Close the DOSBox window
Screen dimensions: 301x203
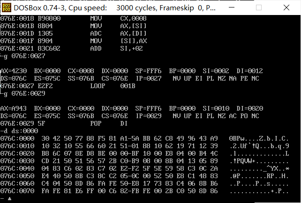pos(286,8)
